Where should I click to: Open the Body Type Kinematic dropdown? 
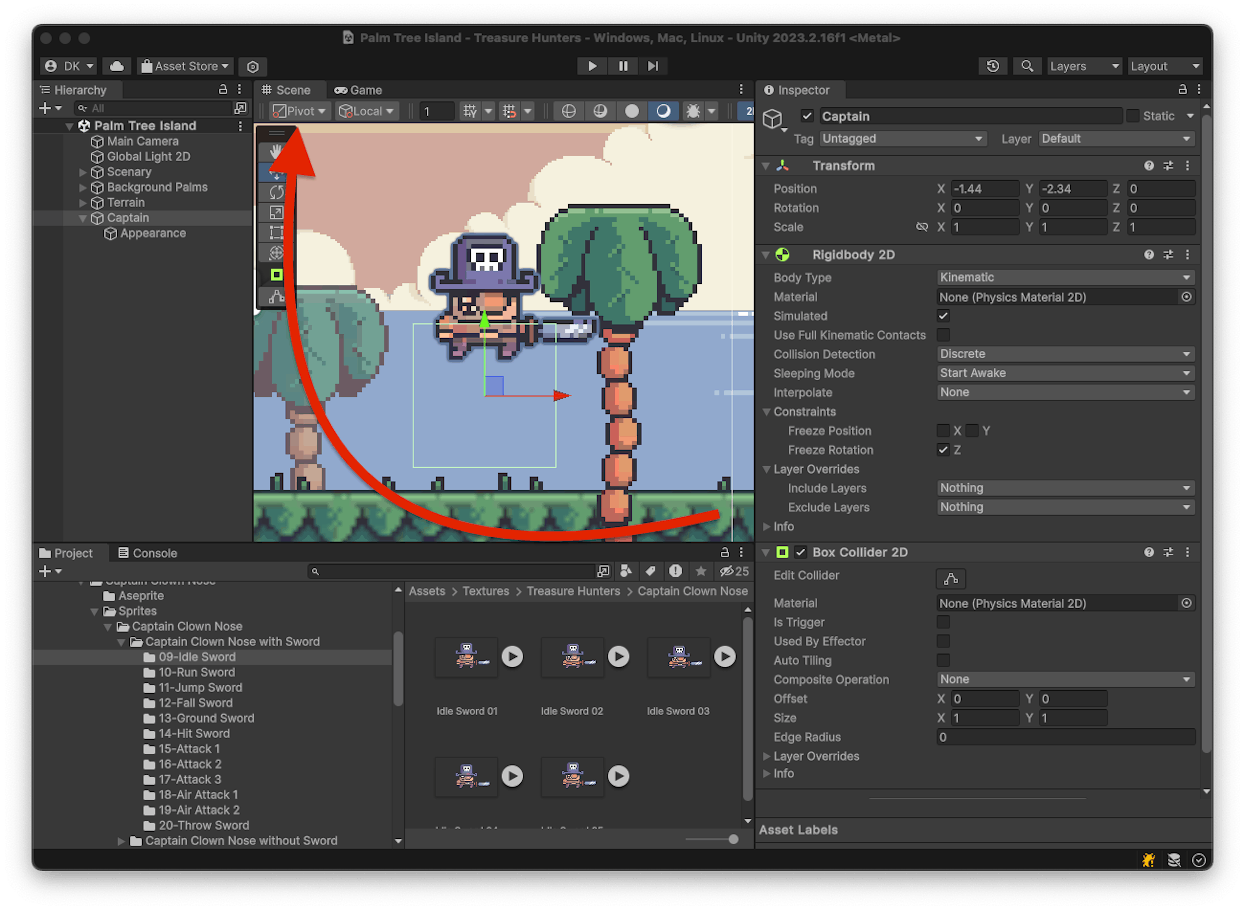[1065, 278]
